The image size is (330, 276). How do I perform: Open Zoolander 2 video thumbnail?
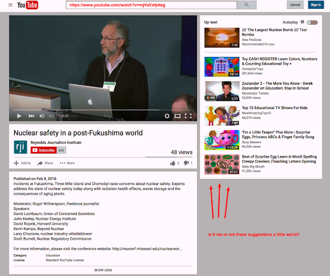point(222,91)
